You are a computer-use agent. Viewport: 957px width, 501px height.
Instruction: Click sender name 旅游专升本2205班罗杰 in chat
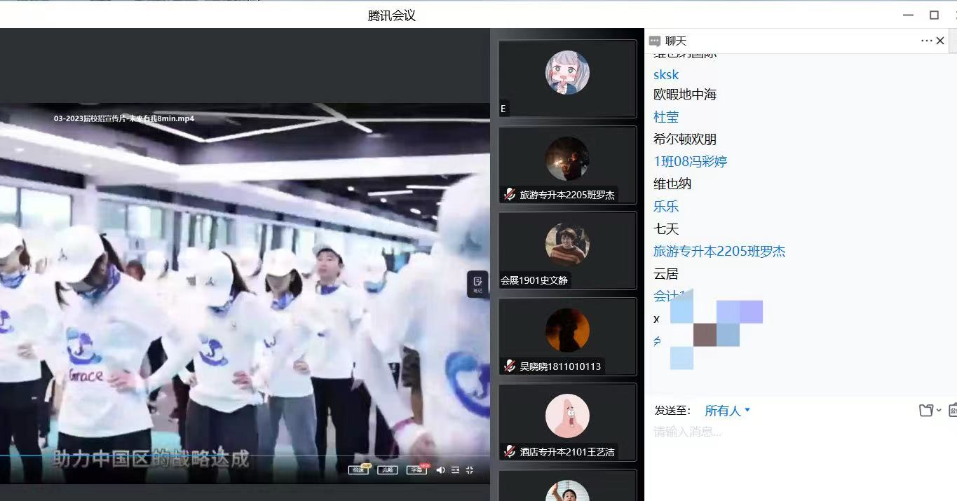719,251
